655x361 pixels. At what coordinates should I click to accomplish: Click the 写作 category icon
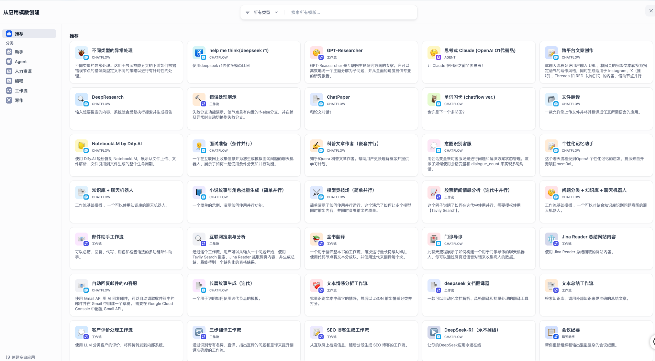pos(9,100)
